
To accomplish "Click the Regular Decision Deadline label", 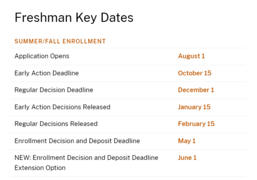I will [x=54, y=90].
